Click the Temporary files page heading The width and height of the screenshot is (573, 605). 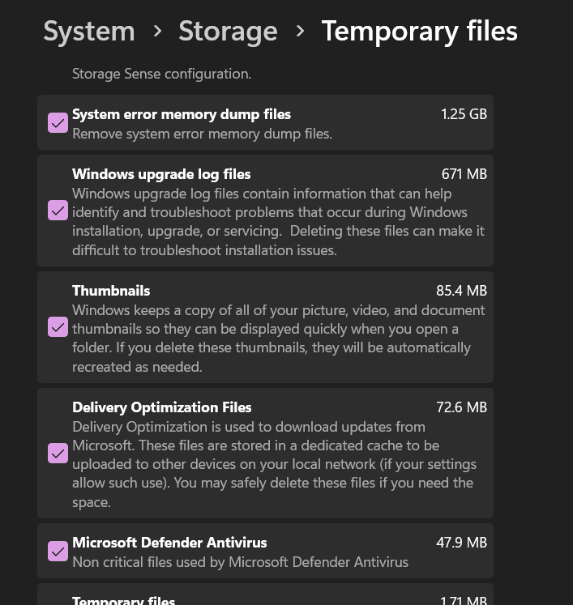click(419, 32)
